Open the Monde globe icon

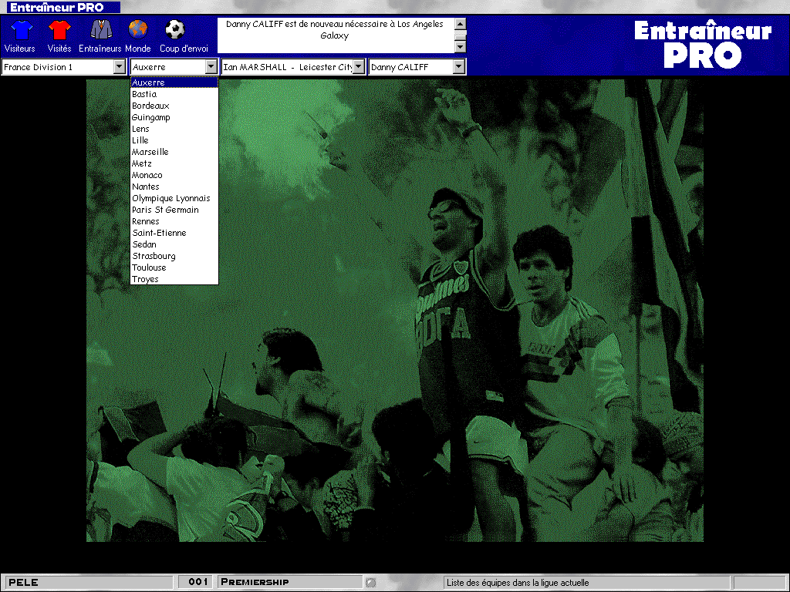click(137, 31)
